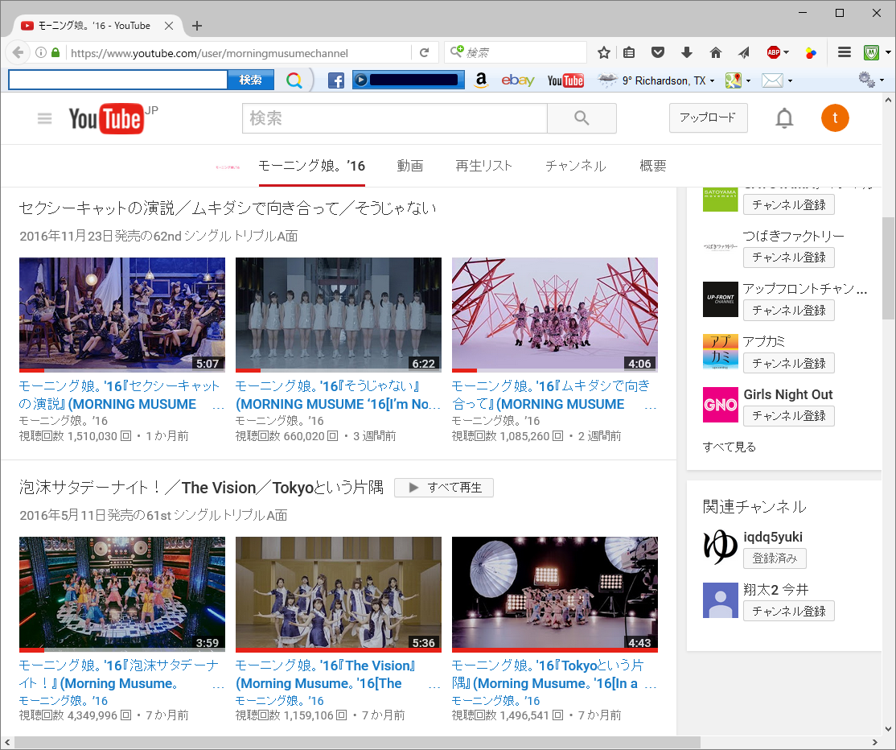
Task: Subscribe to つばきファクトリー channel
Action: 788,258
